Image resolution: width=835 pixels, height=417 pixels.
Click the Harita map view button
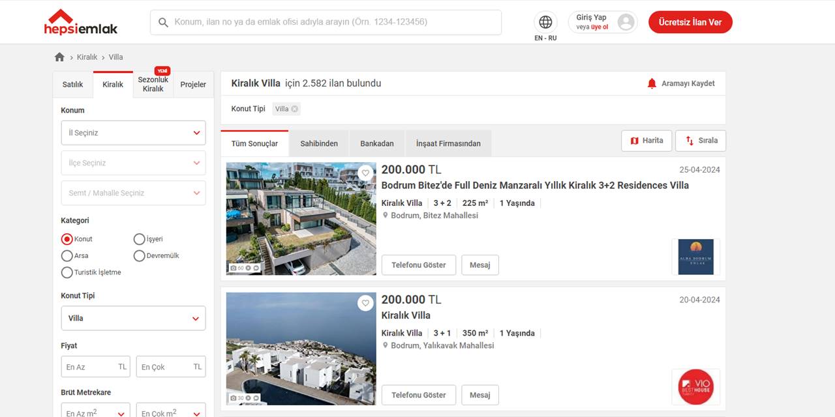click(646, 141)
